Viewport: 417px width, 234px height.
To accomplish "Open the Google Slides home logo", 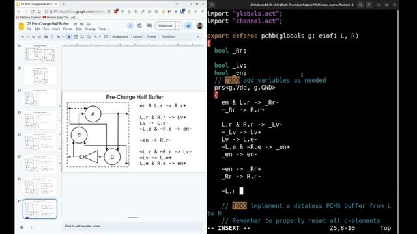I will 22,26.
